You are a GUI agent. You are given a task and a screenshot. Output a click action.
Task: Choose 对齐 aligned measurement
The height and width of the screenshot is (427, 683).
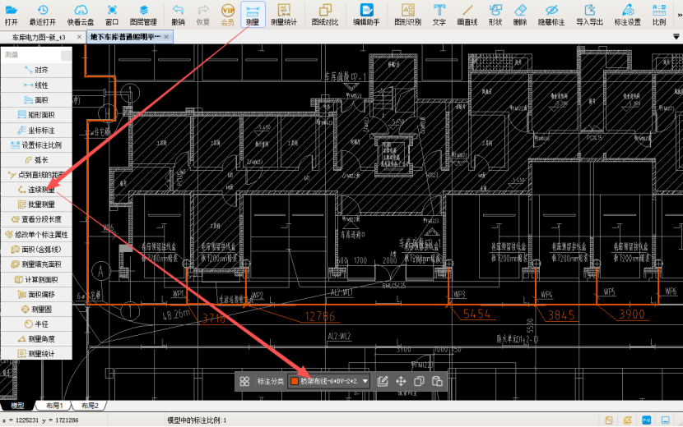tap(36, 70)
